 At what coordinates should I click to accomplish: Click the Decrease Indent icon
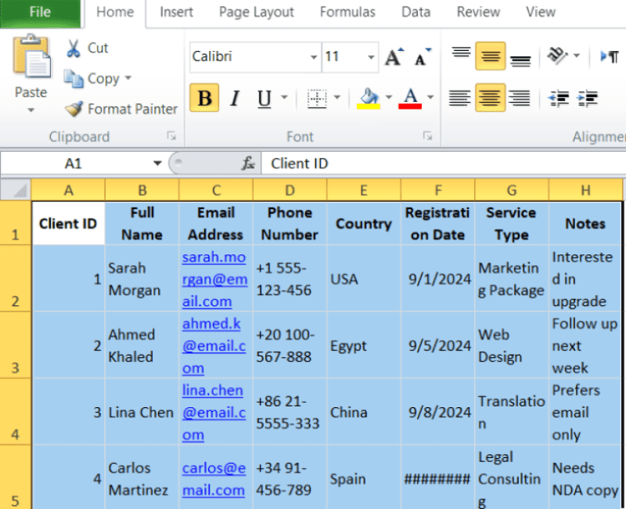(558, 99)
